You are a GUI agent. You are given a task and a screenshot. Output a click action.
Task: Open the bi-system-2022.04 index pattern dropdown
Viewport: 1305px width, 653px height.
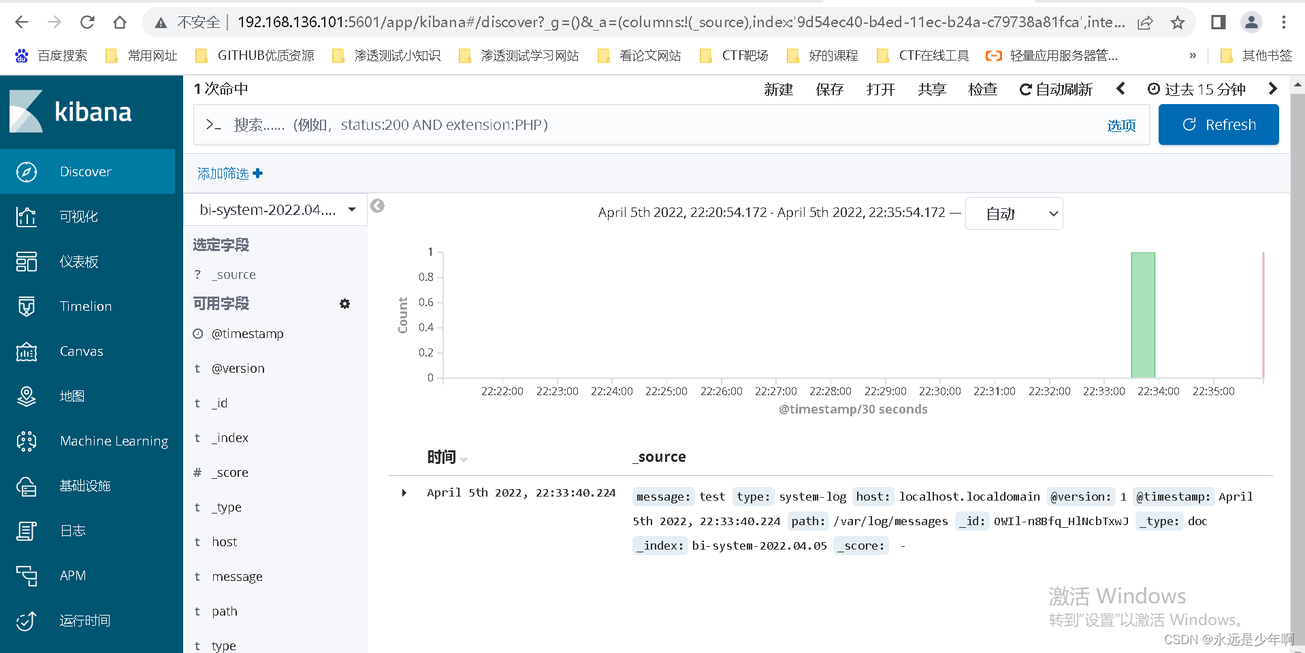pyautogui.click(x=276, y=210)
